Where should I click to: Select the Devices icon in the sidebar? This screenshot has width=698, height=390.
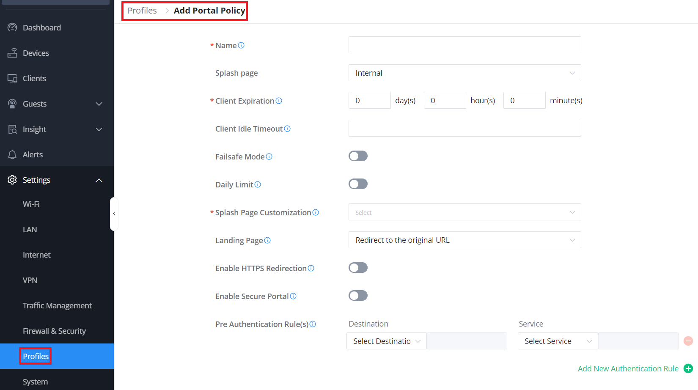pyautogui.click(x=12, y=52)
